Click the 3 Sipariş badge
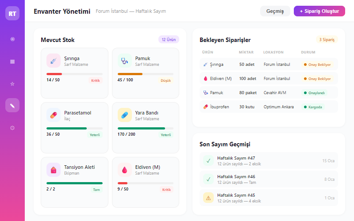Screen dimensions: 354x221 coord(327,39)
